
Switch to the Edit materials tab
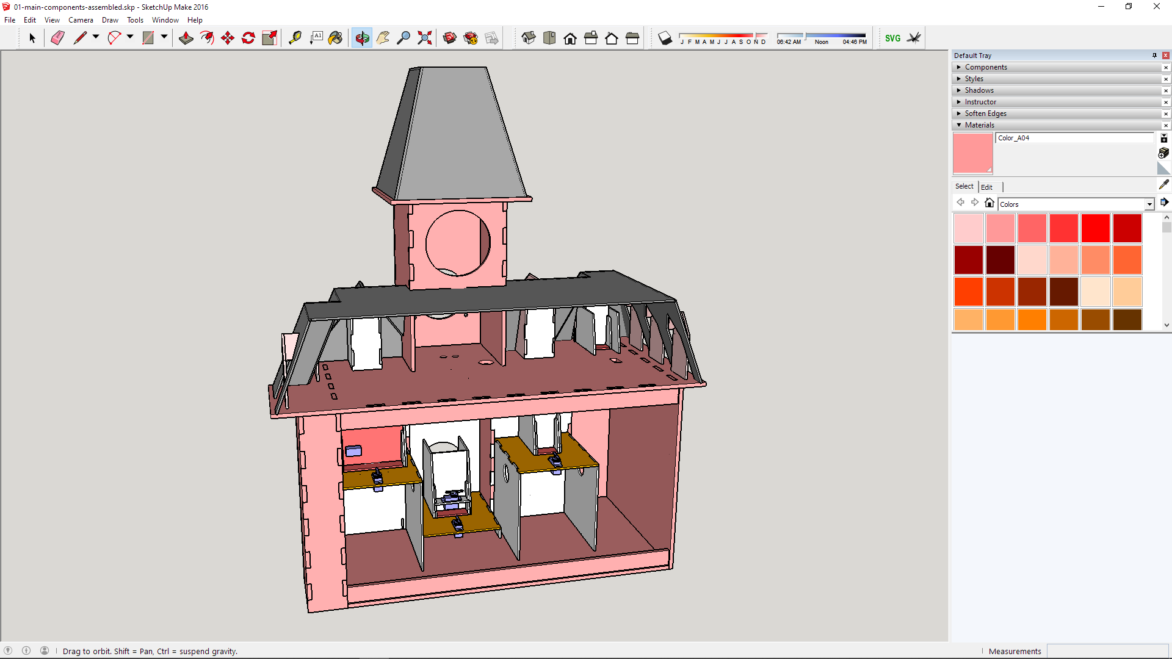point(986,187)
